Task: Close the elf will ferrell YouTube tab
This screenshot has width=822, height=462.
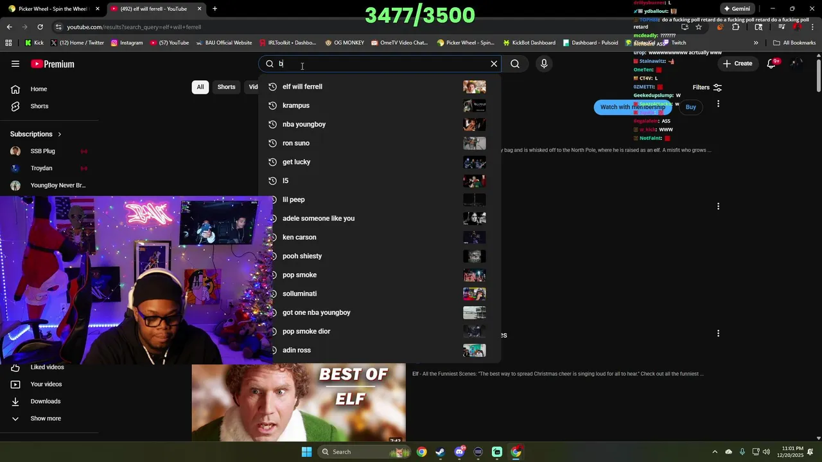Action: point(199,9)
